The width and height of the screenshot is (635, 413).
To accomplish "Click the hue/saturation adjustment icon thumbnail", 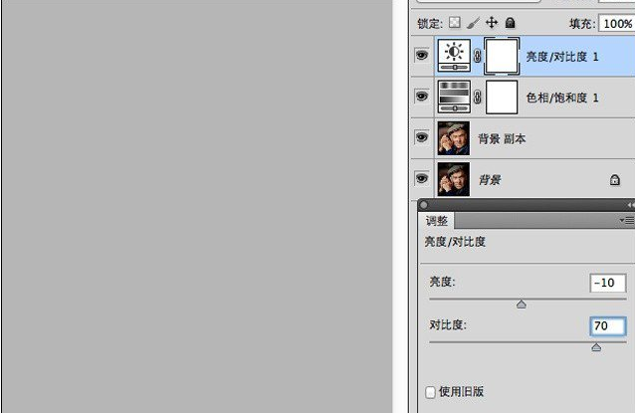I will click(454, 97).
